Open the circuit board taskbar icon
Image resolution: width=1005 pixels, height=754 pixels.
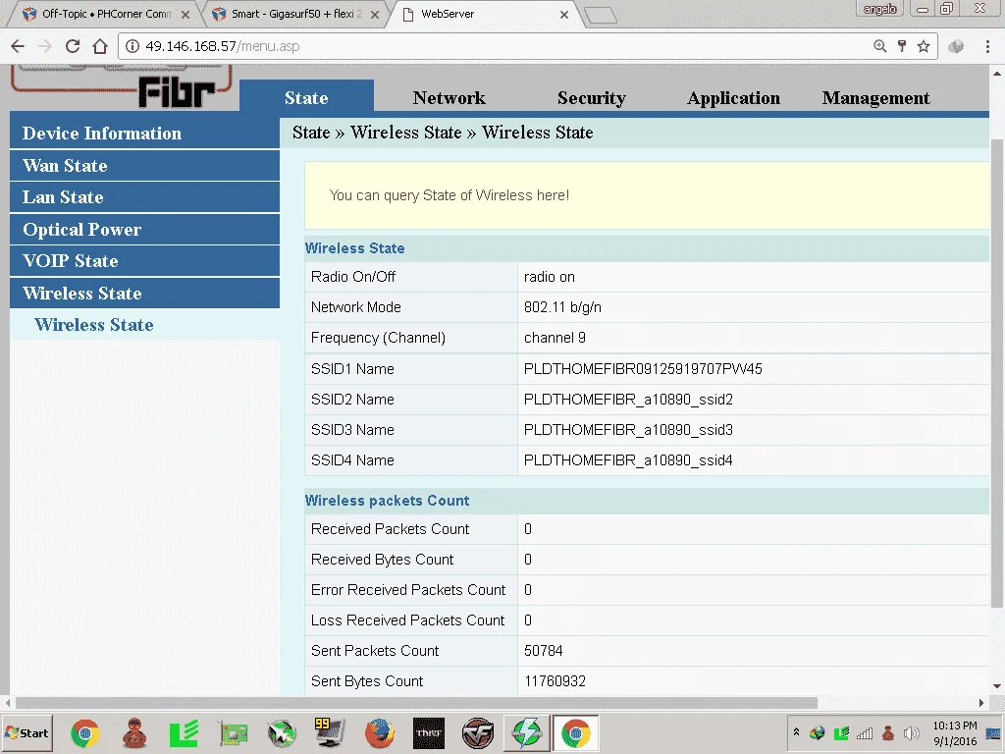pyautogui.click(x=234, y=733)
